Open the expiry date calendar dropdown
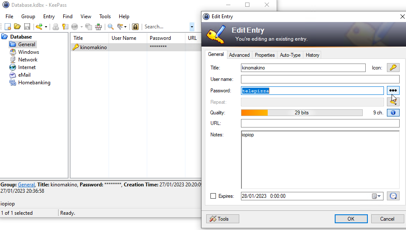This screenshot has width=406, height=230. [x=377, y=196]
